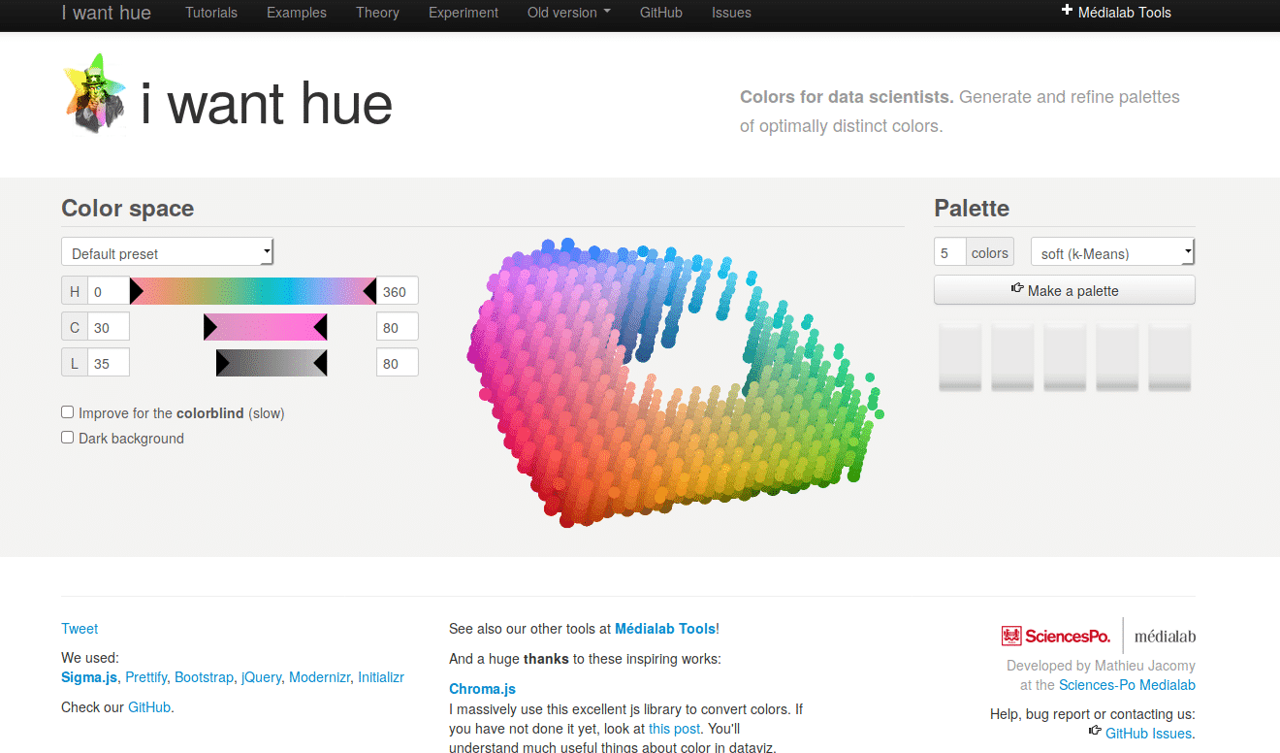1280x753 pixels.
Task: Click the last empty palette swatch
Action: coord(1169,357)
